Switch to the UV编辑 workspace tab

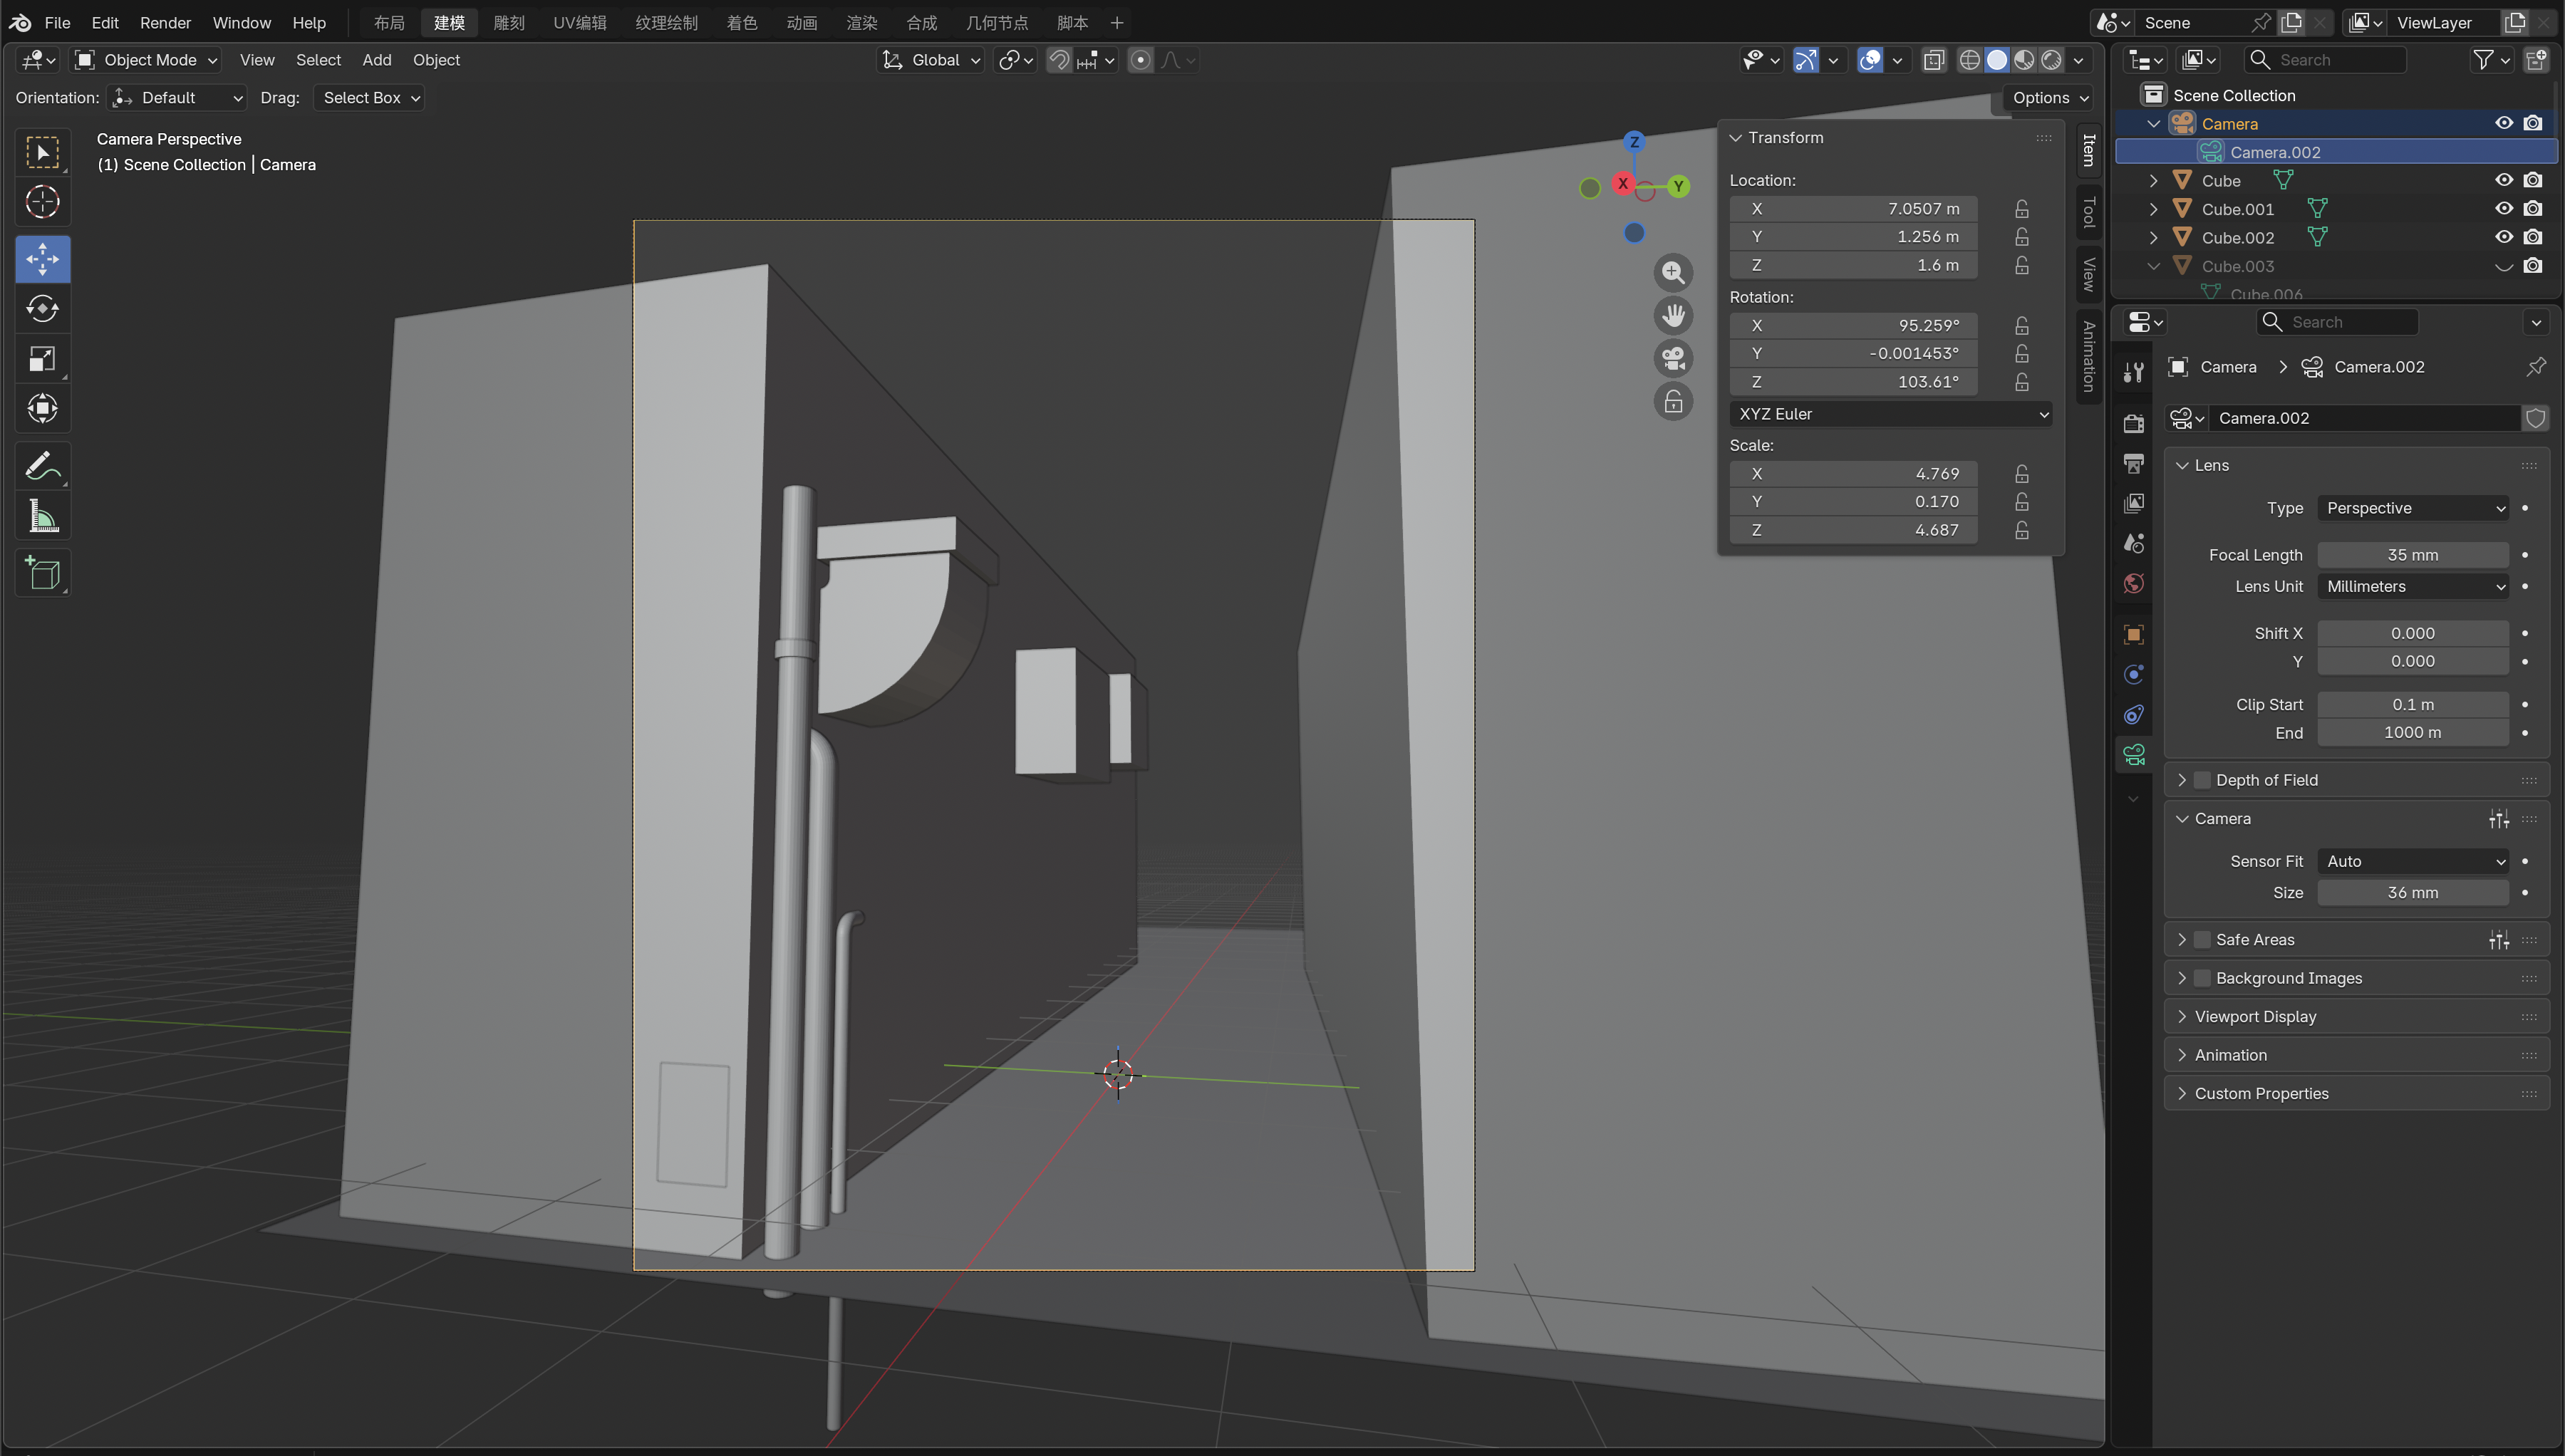click(579, 22)
